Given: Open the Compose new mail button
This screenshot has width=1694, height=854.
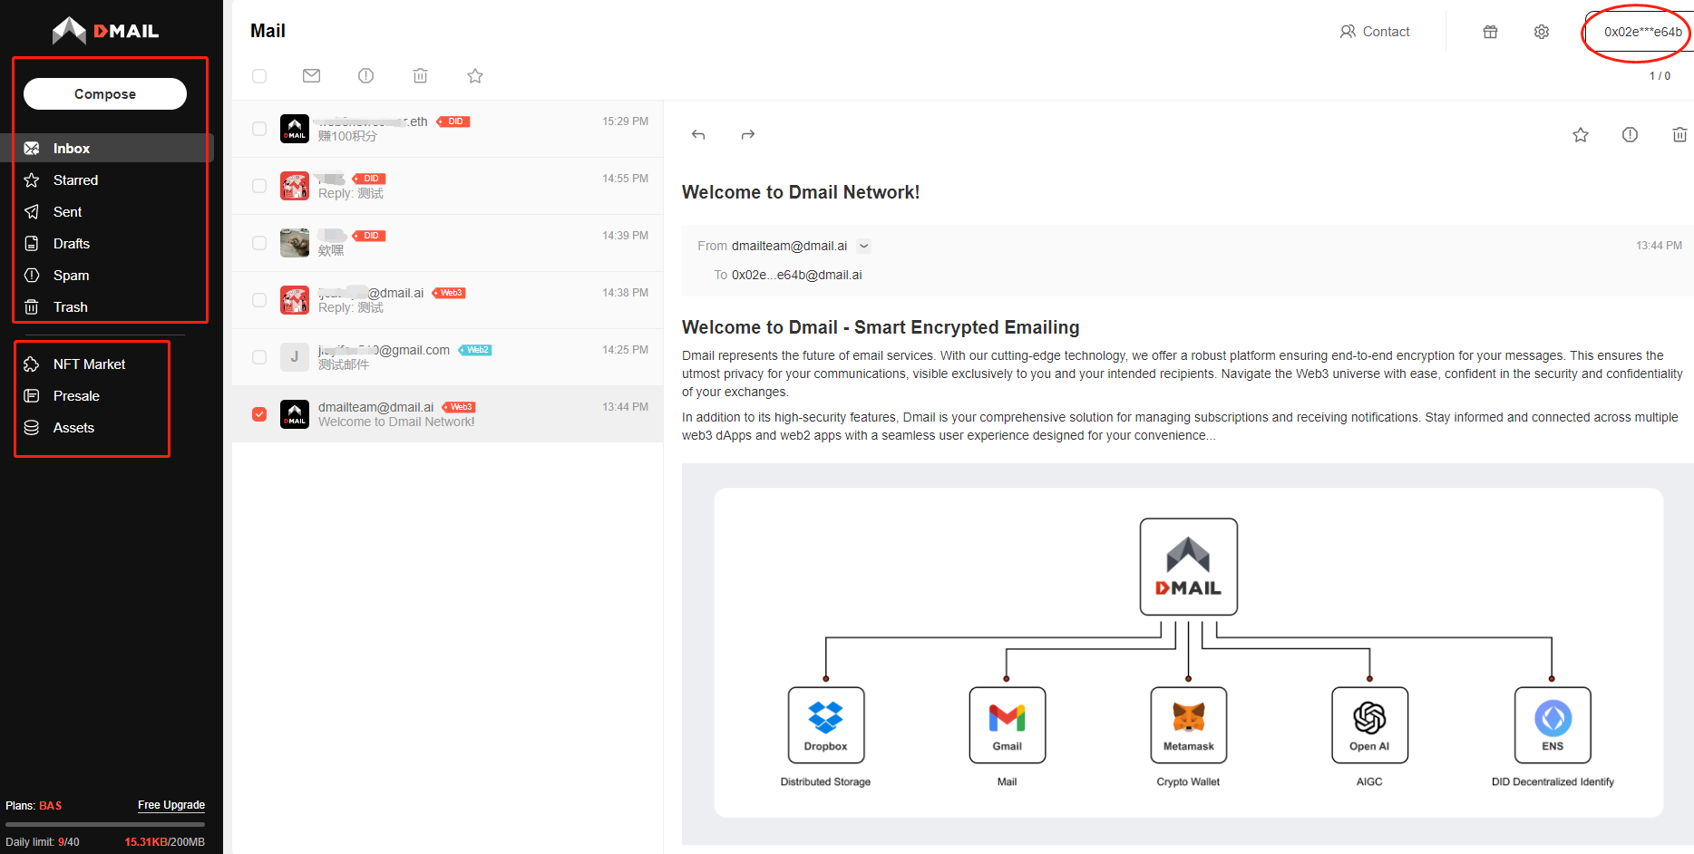Looking at the screenshot, I should pos(105,94).
